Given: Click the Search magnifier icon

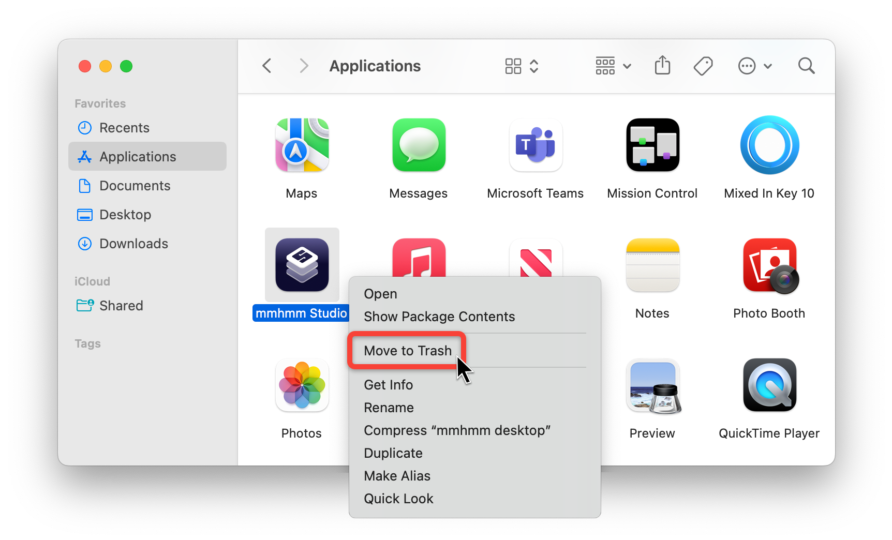Looking at the screenshot, I should point(806,66).
